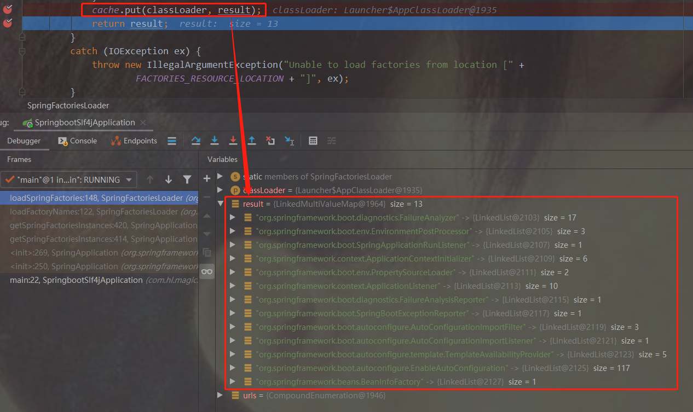Click the Frames panel header

tap(19, 159)
